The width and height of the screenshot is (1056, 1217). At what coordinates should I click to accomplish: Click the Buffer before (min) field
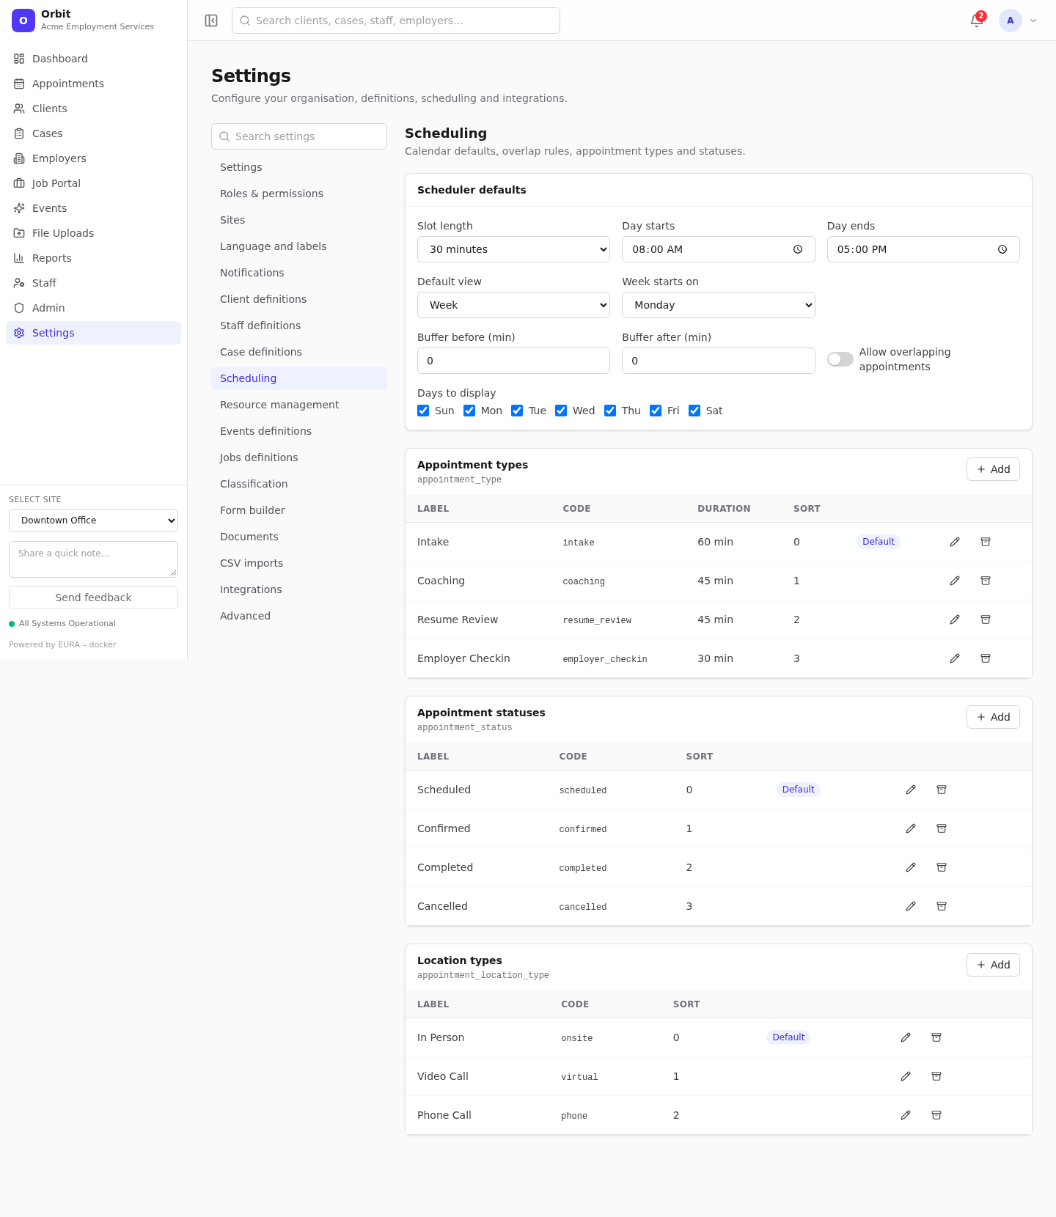tap(513, 361)
